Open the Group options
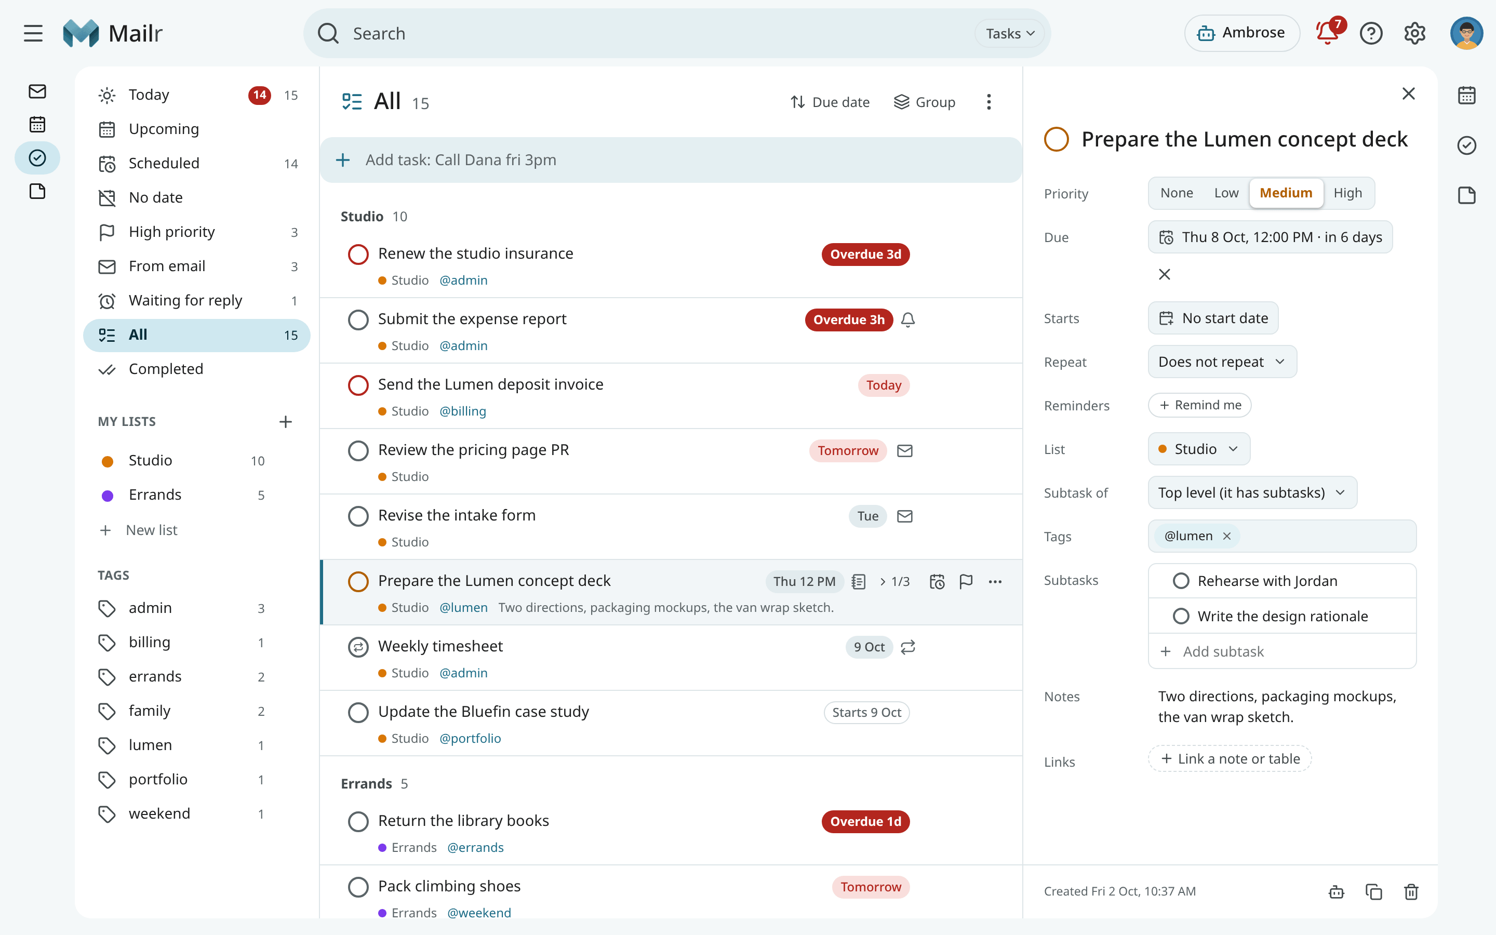This screenshot has height=935, width=1496. (x=924, y=102)
